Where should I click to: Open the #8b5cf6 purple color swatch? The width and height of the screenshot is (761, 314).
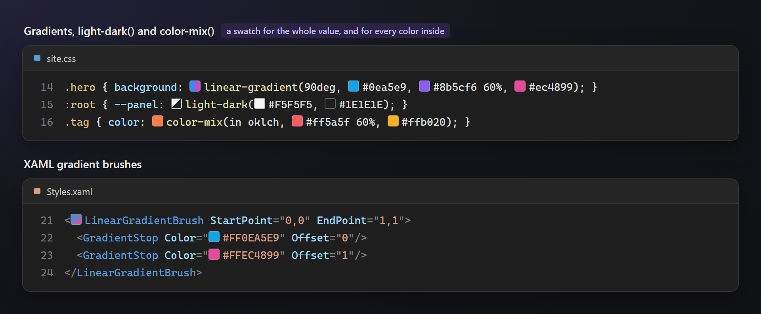[x=424, y=86]
